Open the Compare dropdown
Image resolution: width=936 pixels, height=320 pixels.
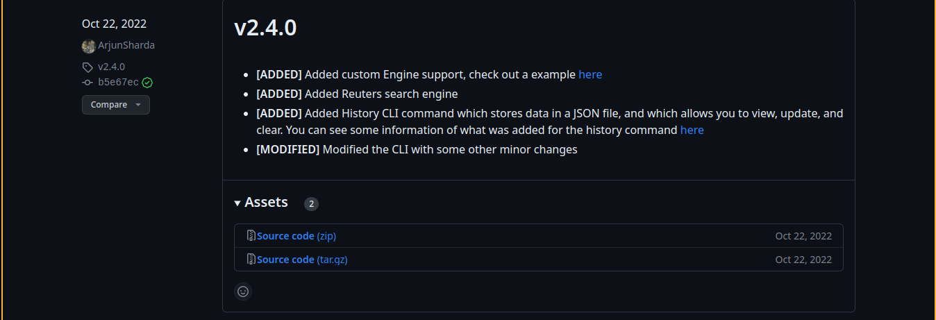coord(115,105)
